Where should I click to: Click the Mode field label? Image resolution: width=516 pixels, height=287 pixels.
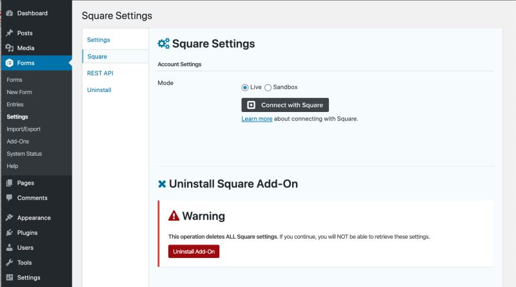166,83
